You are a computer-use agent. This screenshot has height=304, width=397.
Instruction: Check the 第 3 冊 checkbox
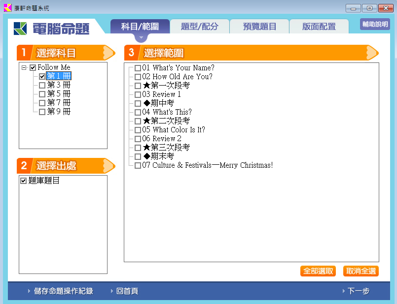(x=42, y=85)
